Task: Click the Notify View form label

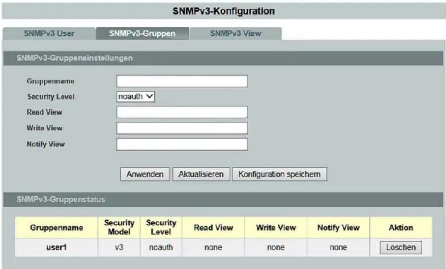Action: point(46,145)
